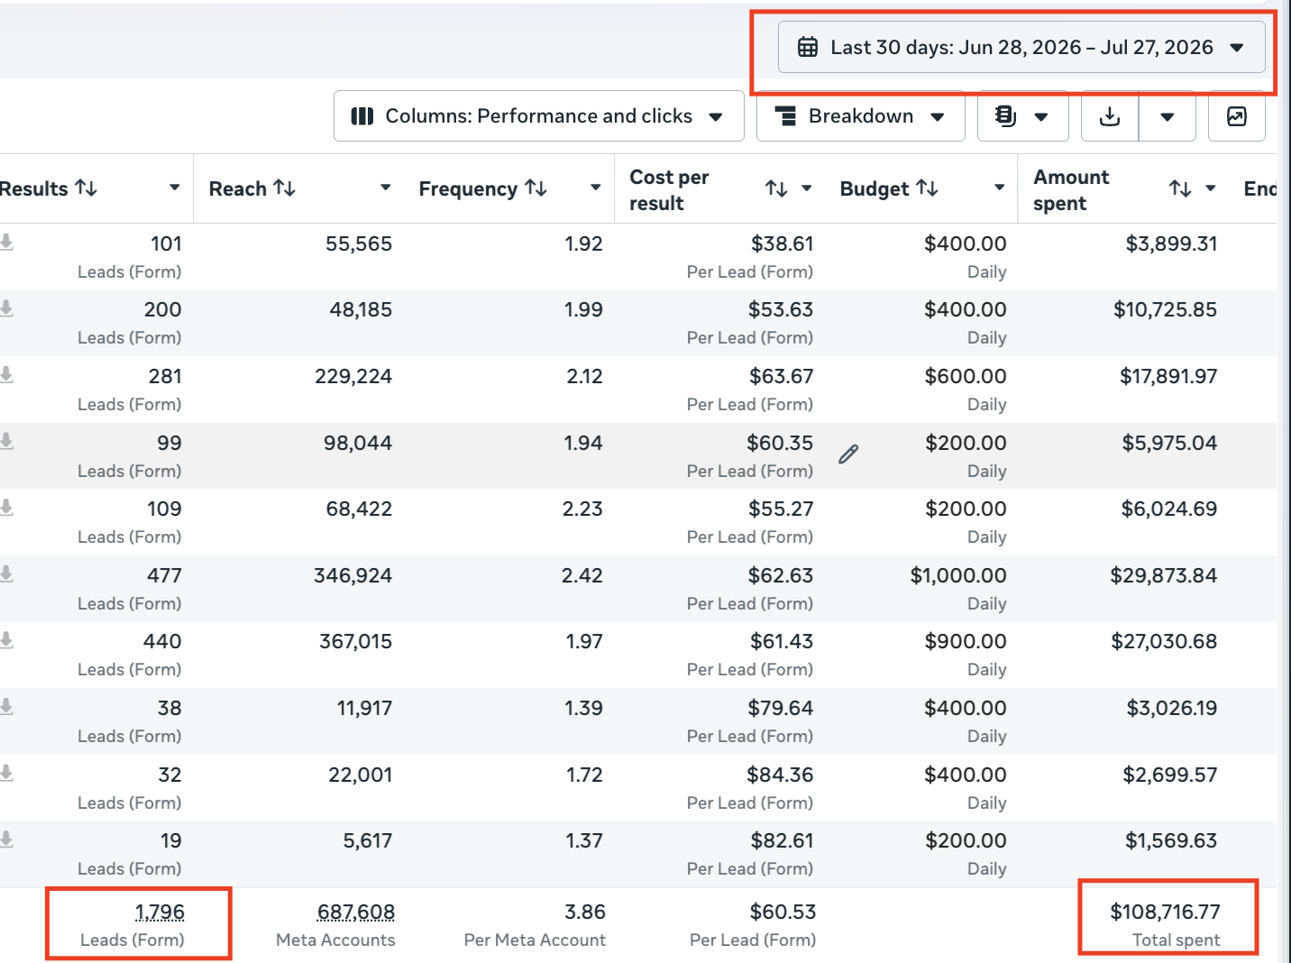Select the $17,891.97 amount spent cell
The image size is (1291, 963).
pos(1168,376)
